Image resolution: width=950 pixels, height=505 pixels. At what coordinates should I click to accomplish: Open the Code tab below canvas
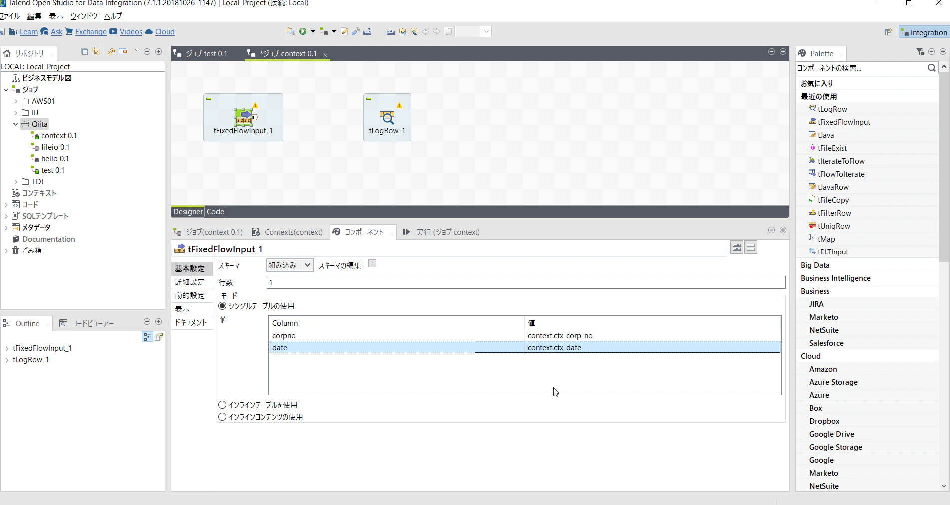tap(215, 212)
